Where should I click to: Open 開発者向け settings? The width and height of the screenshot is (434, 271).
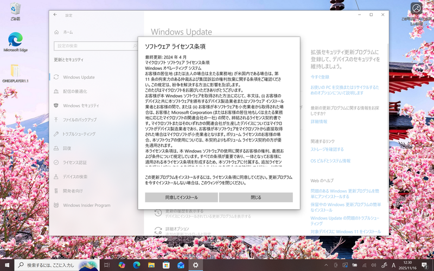click(73, 191)
